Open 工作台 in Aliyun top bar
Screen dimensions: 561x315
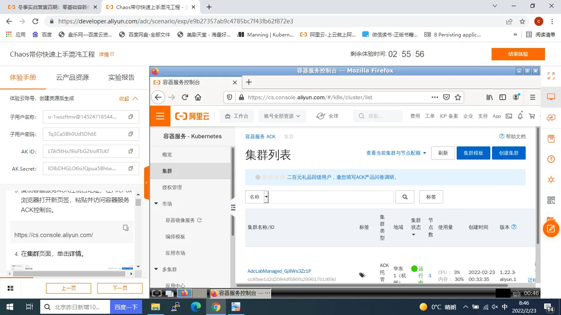[x=237, y=116]
